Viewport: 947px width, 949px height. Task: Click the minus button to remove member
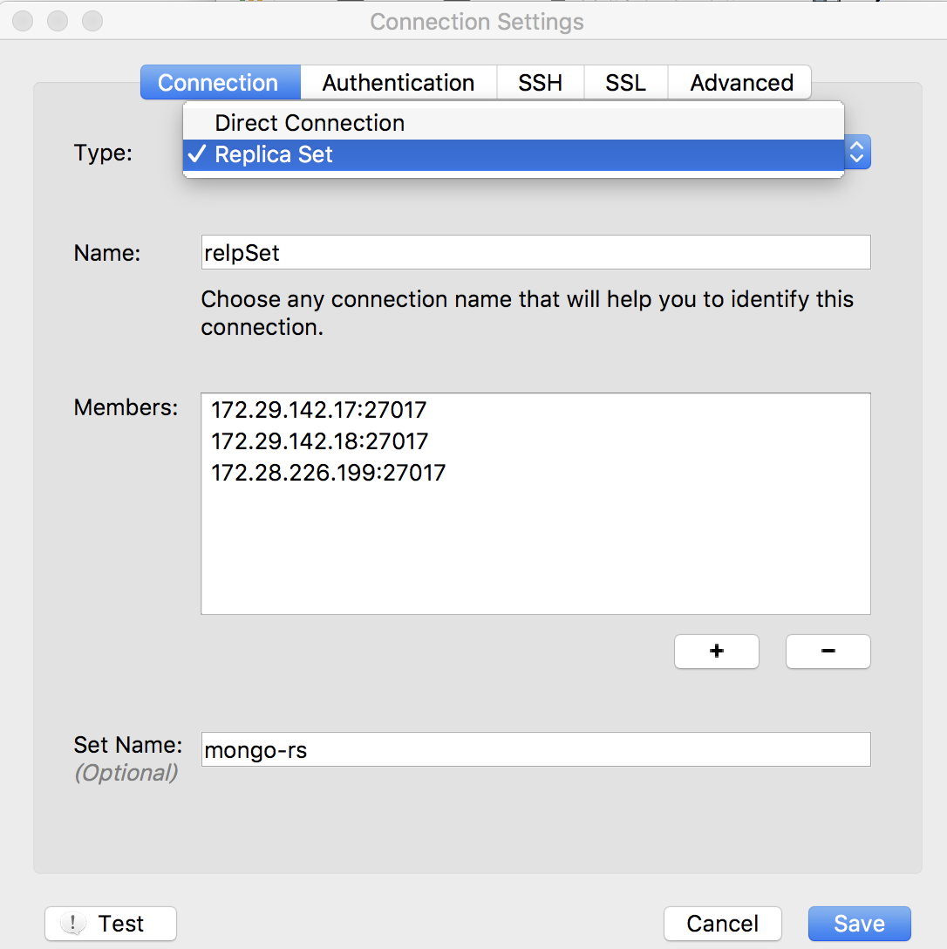click(x=828, y=652)
